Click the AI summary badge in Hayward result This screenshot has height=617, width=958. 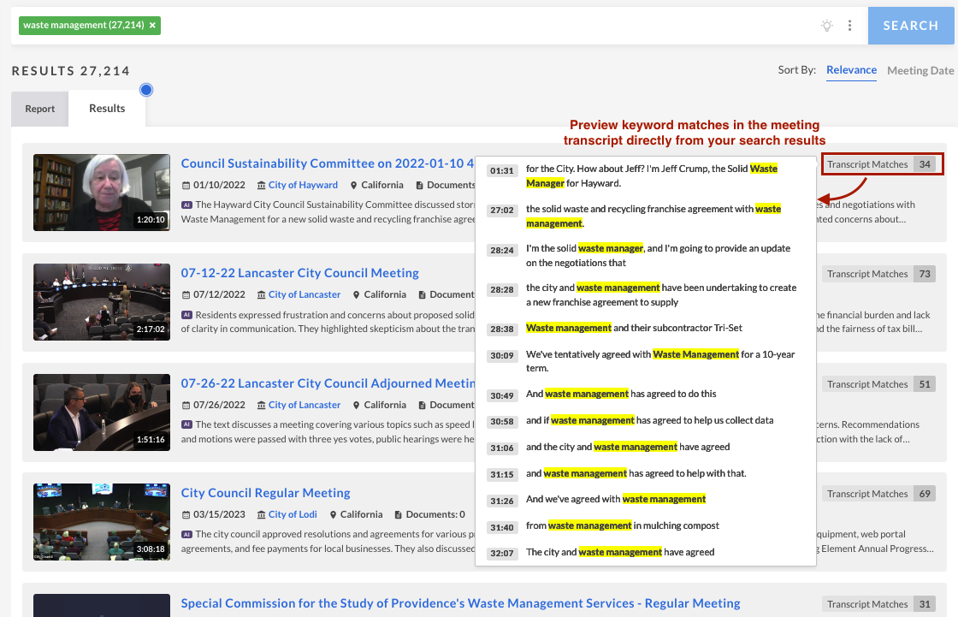pyautogui.click(x=187, y=205)
